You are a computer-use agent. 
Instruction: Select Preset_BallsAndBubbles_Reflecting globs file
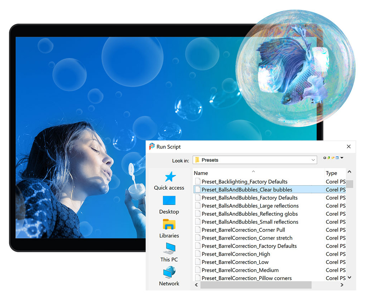coord(270,214)
